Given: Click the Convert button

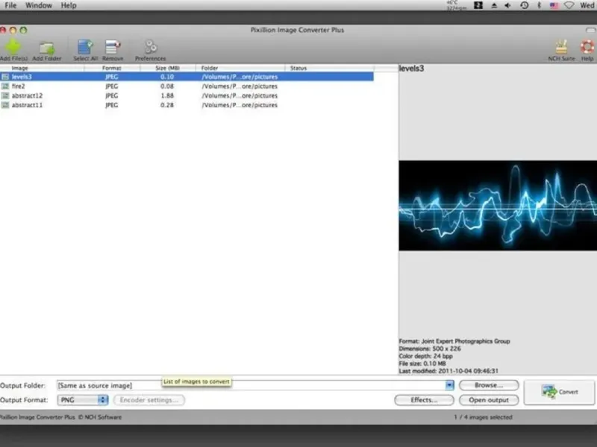Looking at the screenshot, I should (560, 392).
